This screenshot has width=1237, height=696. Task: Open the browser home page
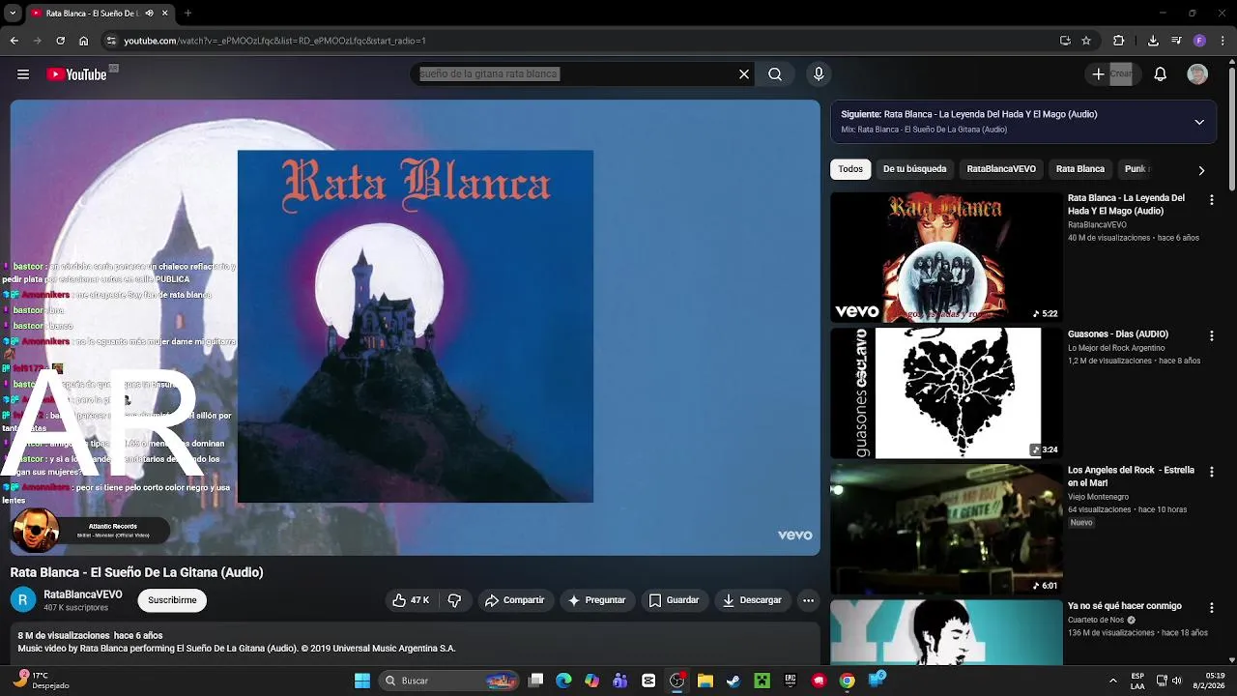84,41
